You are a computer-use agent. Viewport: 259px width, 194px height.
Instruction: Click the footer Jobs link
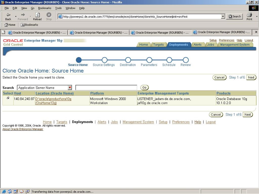114,122
